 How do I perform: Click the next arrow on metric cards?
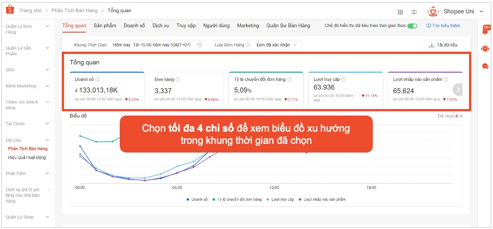coord(458,90)
